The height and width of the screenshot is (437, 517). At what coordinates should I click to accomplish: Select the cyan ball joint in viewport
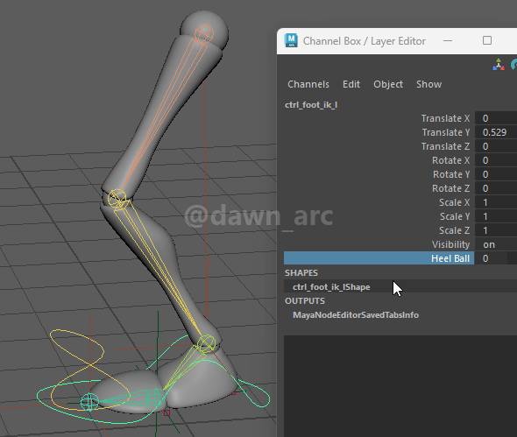156,397
